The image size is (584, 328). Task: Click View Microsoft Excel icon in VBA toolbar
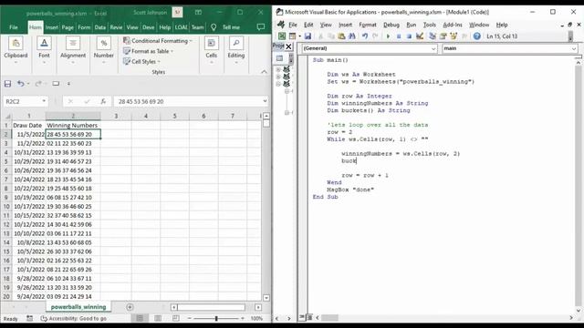pos(282,36)
